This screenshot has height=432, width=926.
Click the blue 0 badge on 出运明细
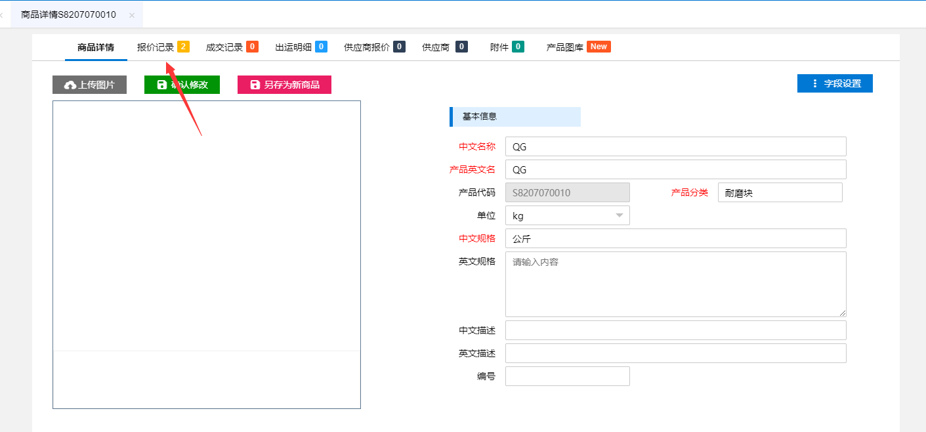(x=321, y=47)
